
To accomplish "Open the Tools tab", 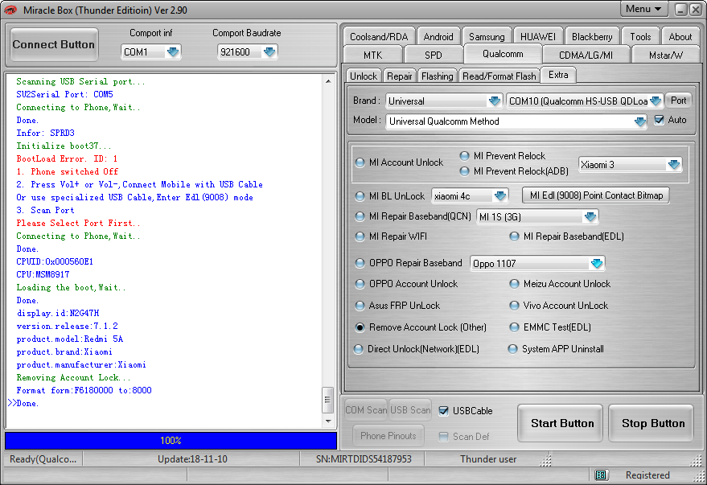I will tap(640, 37).
